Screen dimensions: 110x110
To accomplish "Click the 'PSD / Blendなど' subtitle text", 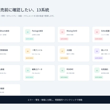I will [x=36, y=73].
